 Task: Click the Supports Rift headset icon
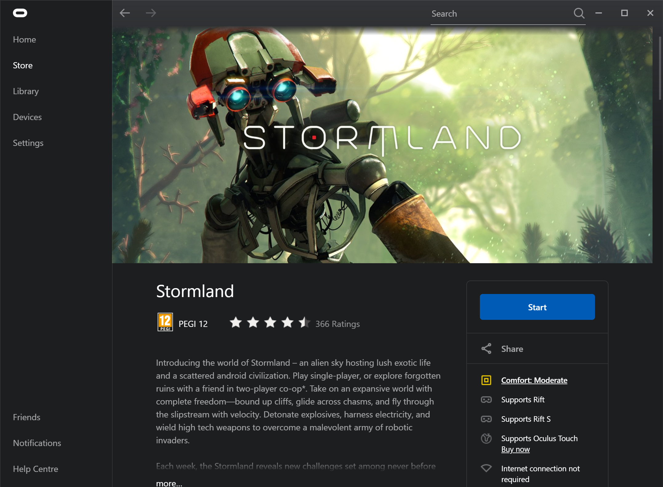pos(487,399)
